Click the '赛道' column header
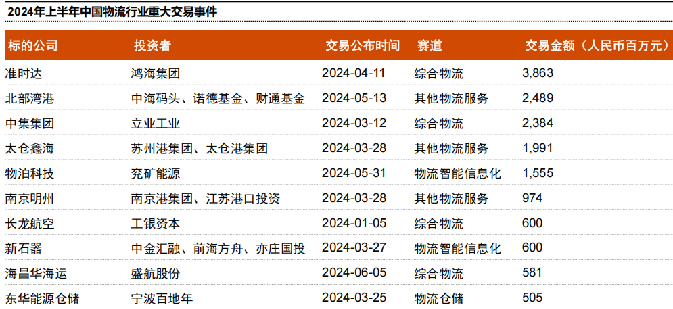This screenshot has width=673, height=309. 430,45
